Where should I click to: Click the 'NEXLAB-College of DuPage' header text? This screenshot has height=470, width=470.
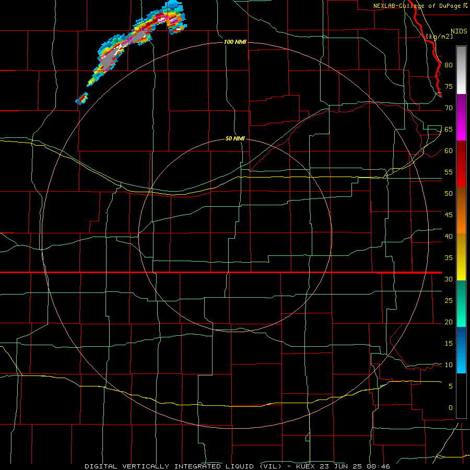[x=418, y=6]
